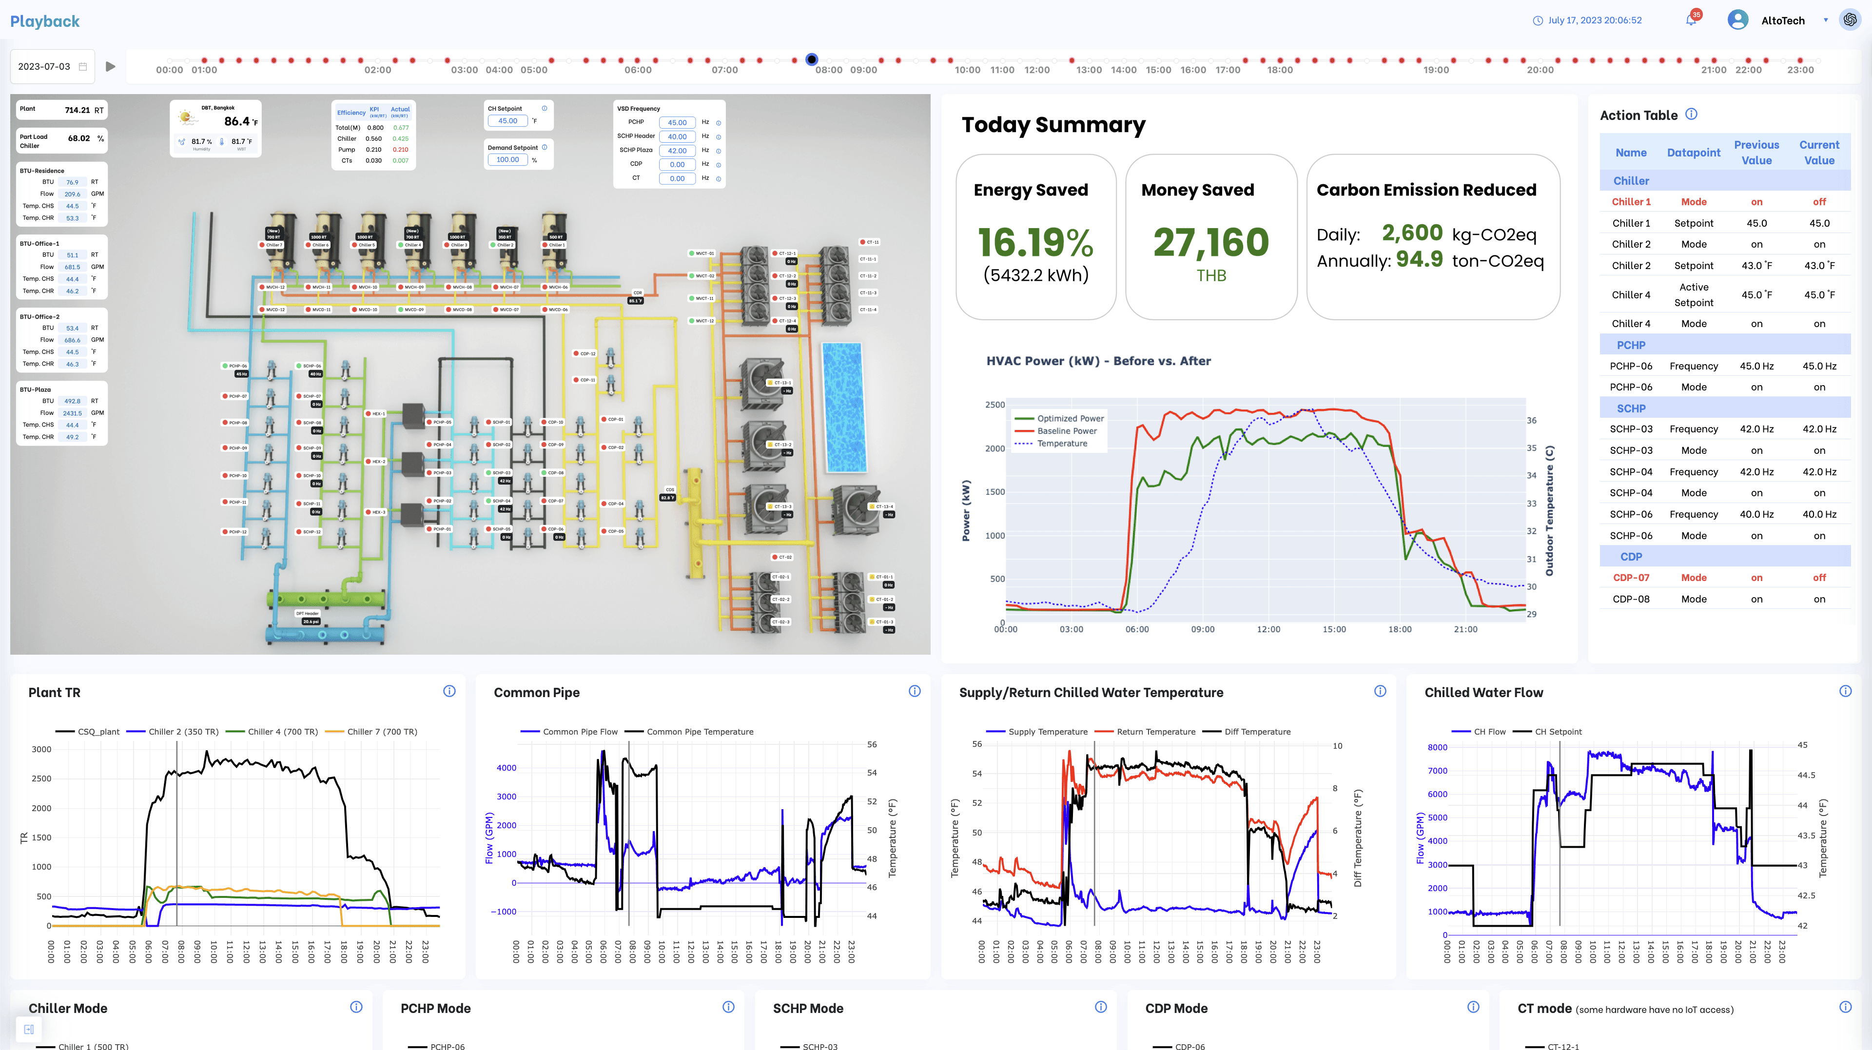
Task: Select the PCHP-06 pump tag
Action: click(235, 366)
